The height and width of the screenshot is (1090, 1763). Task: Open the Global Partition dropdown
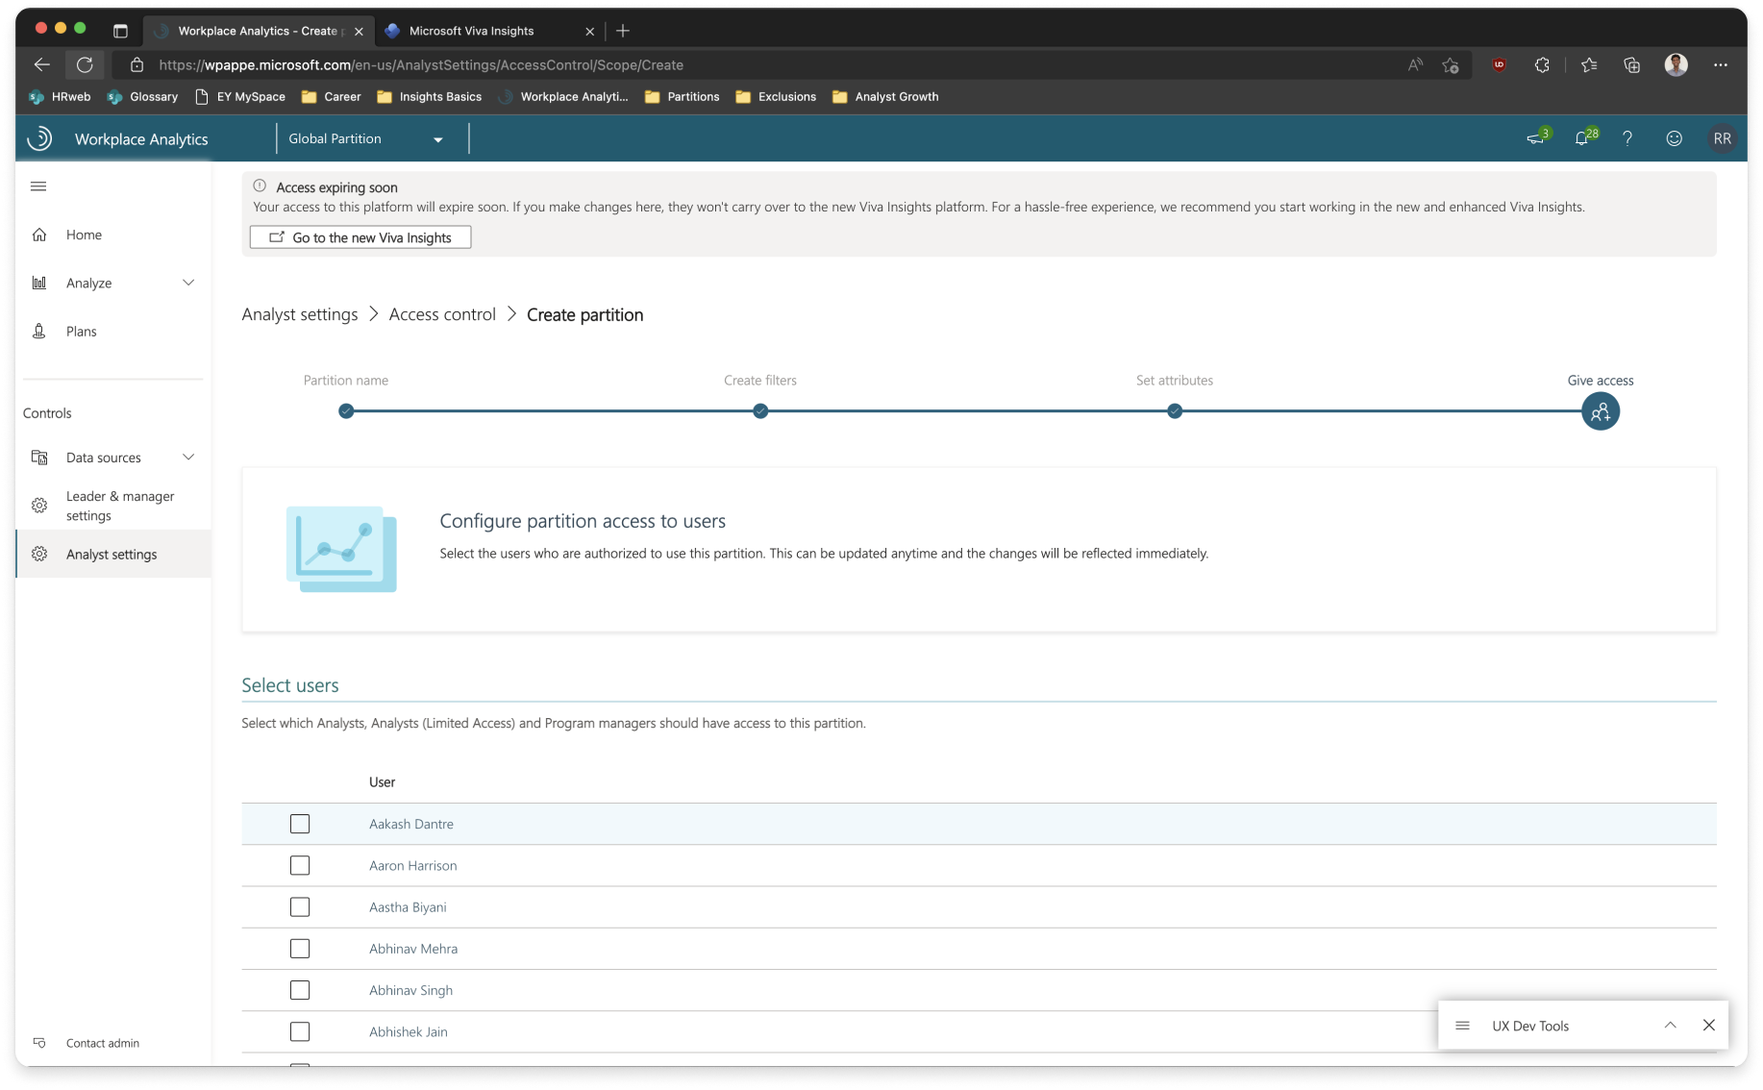pos(365,139)
